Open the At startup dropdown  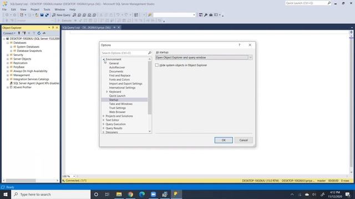tap(250, 57)
